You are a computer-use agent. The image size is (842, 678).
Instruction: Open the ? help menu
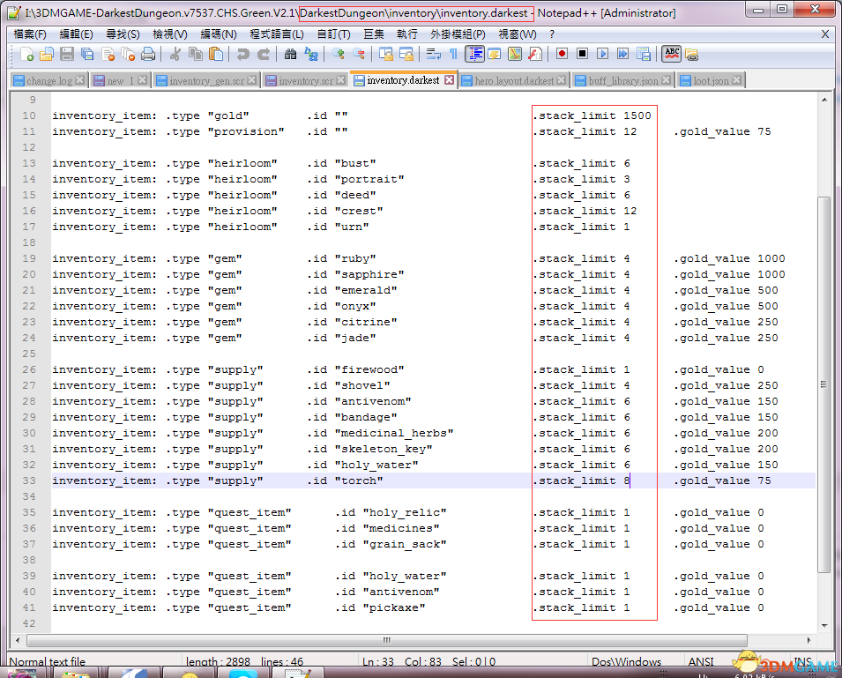(x=552, y=34)
